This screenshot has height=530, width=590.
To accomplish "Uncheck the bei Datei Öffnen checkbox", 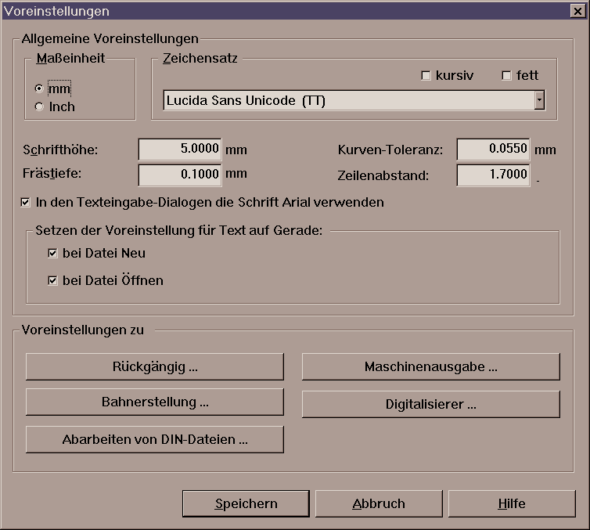I will click(53, 280).
